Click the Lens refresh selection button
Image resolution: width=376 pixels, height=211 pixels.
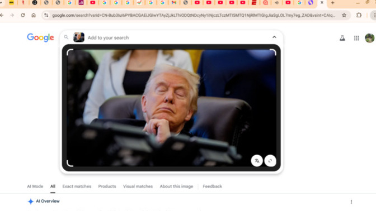coord(270,161)
